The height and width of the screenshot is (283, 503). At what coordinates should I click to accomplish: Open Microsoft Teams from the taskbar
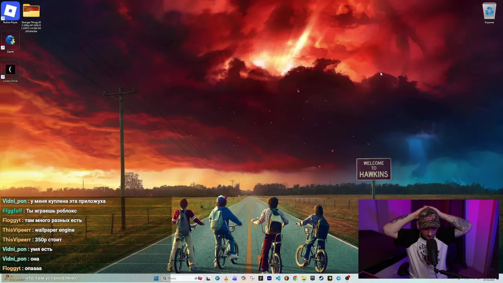[235, 278]
